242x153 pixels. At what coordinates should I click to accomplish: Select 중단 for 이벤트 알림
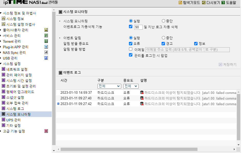[x=163, y=38]
